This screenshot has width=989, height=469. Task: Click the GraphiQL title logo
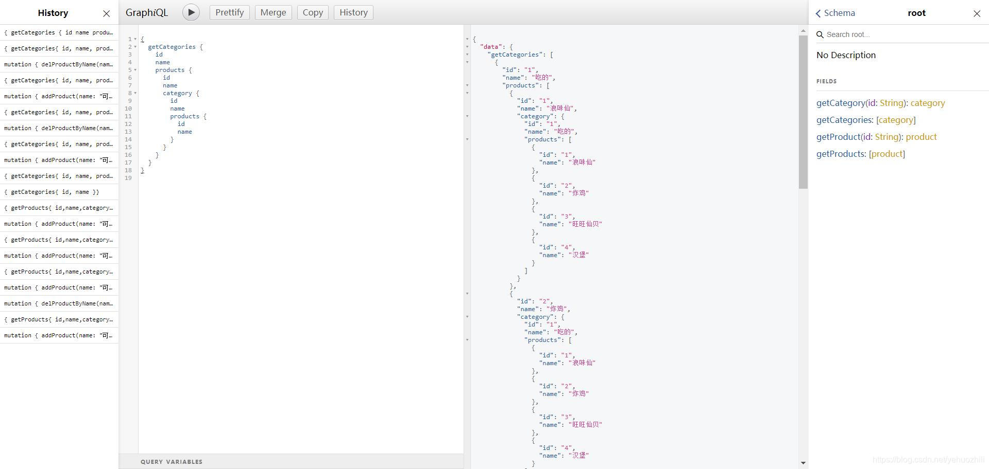point(147,12)
